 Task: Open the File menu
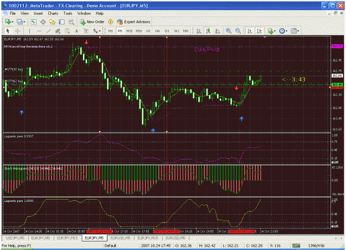point(13,13)
